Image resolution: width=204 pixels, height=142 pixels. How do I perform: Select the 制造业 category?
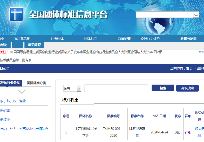tap(5, 120)
